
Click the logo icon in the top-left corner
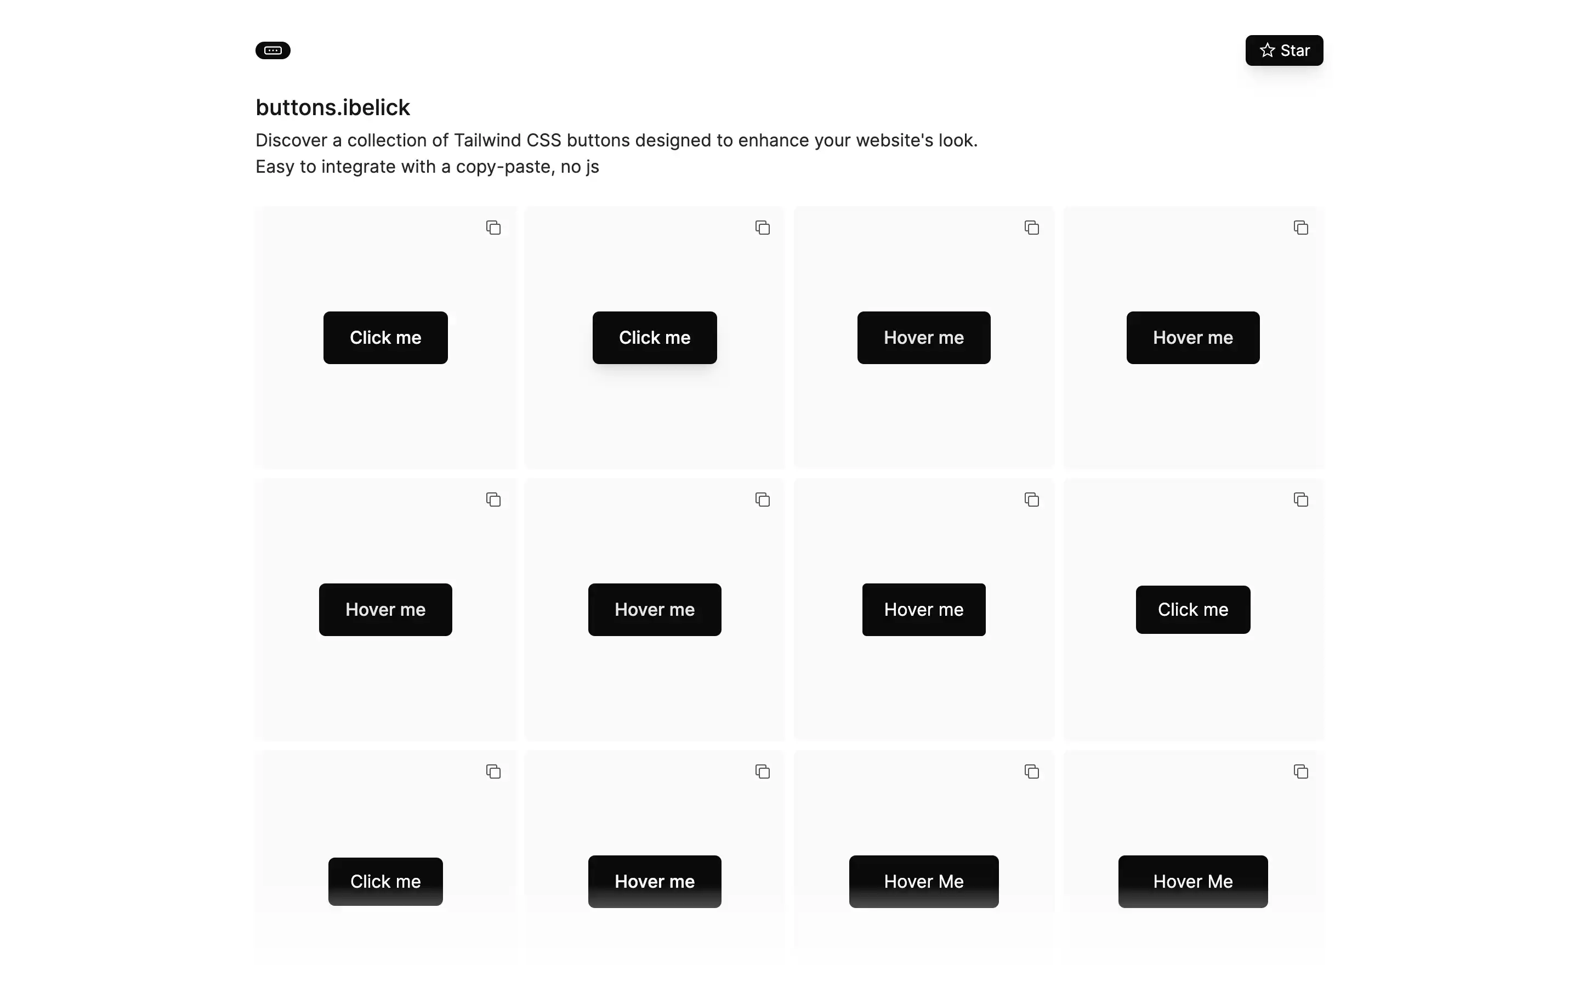coord(272,50)
